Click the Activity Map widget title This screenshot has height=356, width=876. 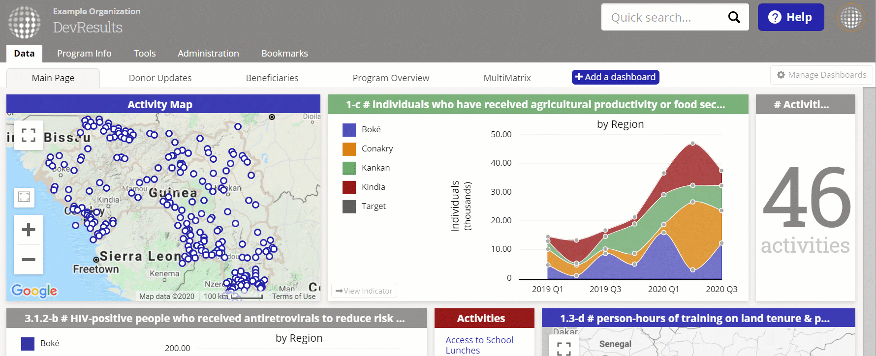(160, 104)
